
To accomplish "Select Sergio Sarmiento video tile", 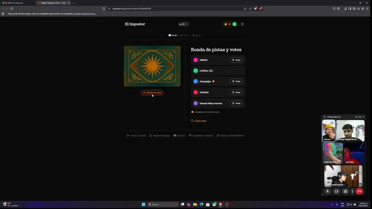I will click(x=333, y=153).
